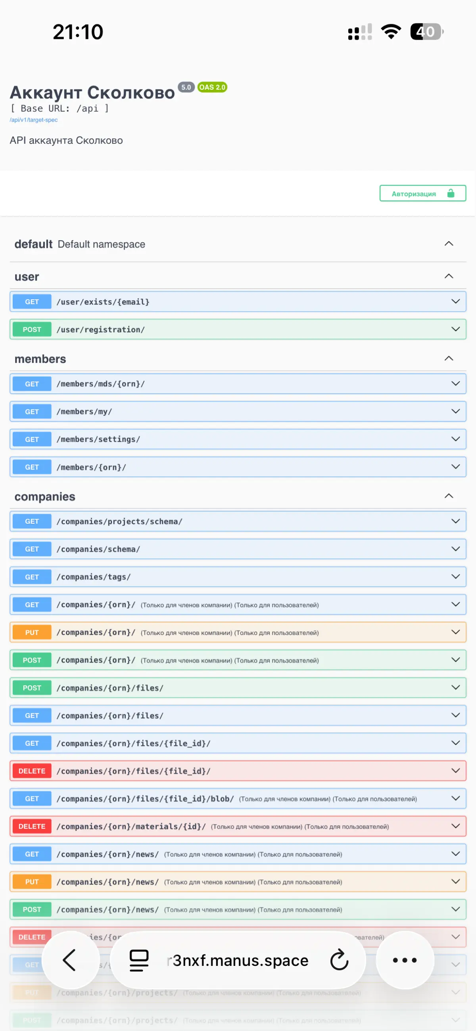Open /companies/schema/ path text
Screen dimensions: 476x1031
(98, 549)
